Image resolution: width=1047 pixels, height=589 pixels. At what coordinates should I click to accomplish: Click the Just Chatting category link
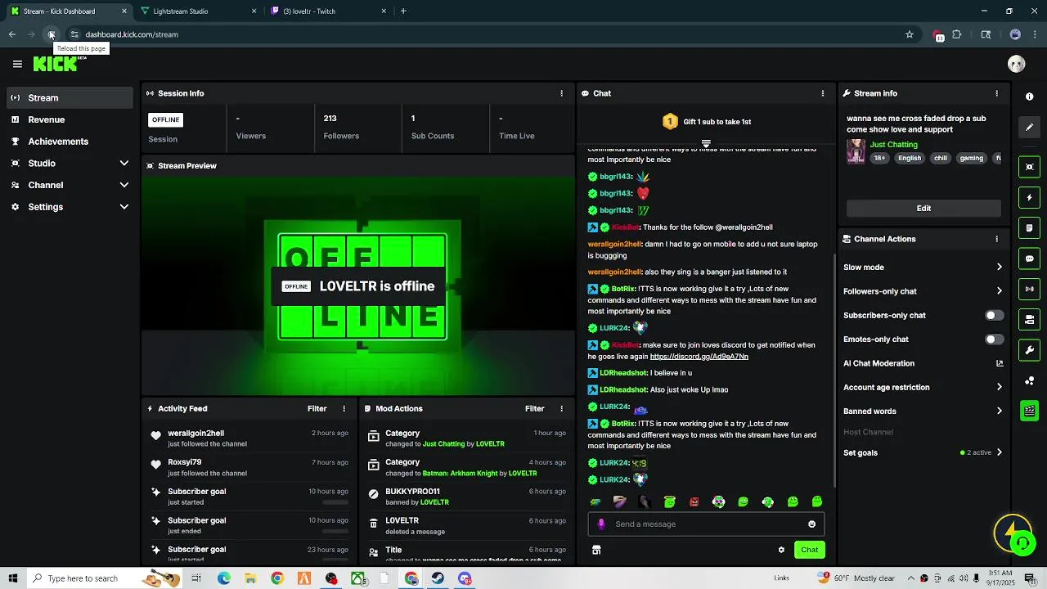pos(893,145)
